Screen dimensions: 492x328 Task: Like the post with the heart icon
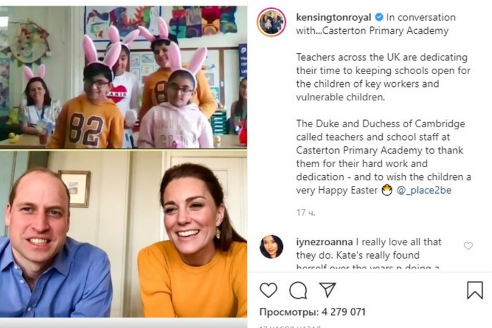(x=268, y=290)
